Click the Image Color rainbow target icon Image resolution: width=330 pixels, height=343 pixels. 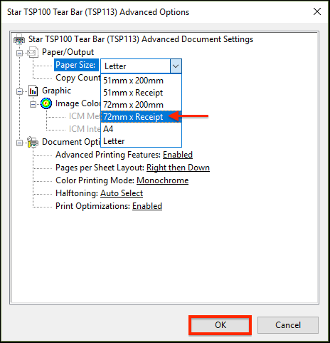pos(46,103)
